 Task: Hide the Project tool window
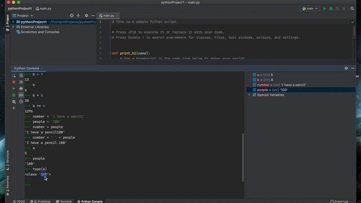click(x=93, y=16)
